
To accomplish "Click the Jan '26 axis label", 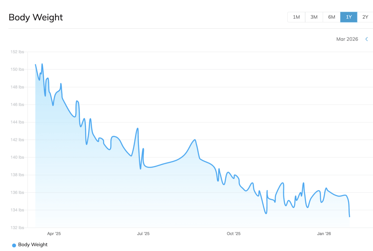I will tap(324, 234).
